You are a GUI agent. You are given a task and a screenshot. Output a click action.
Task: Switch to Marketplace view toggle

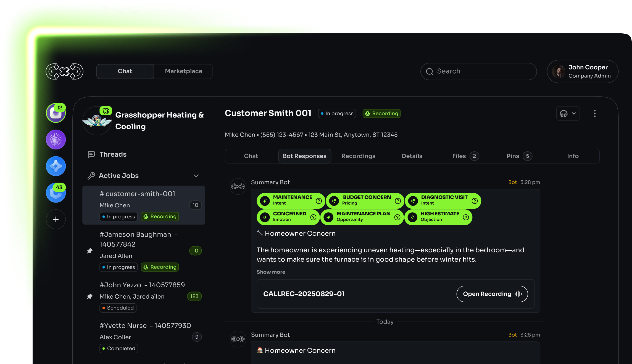pos(183,71)
